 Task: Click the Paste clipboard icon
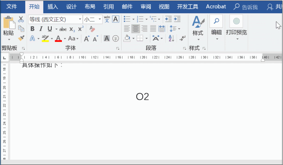click(9, 22)
